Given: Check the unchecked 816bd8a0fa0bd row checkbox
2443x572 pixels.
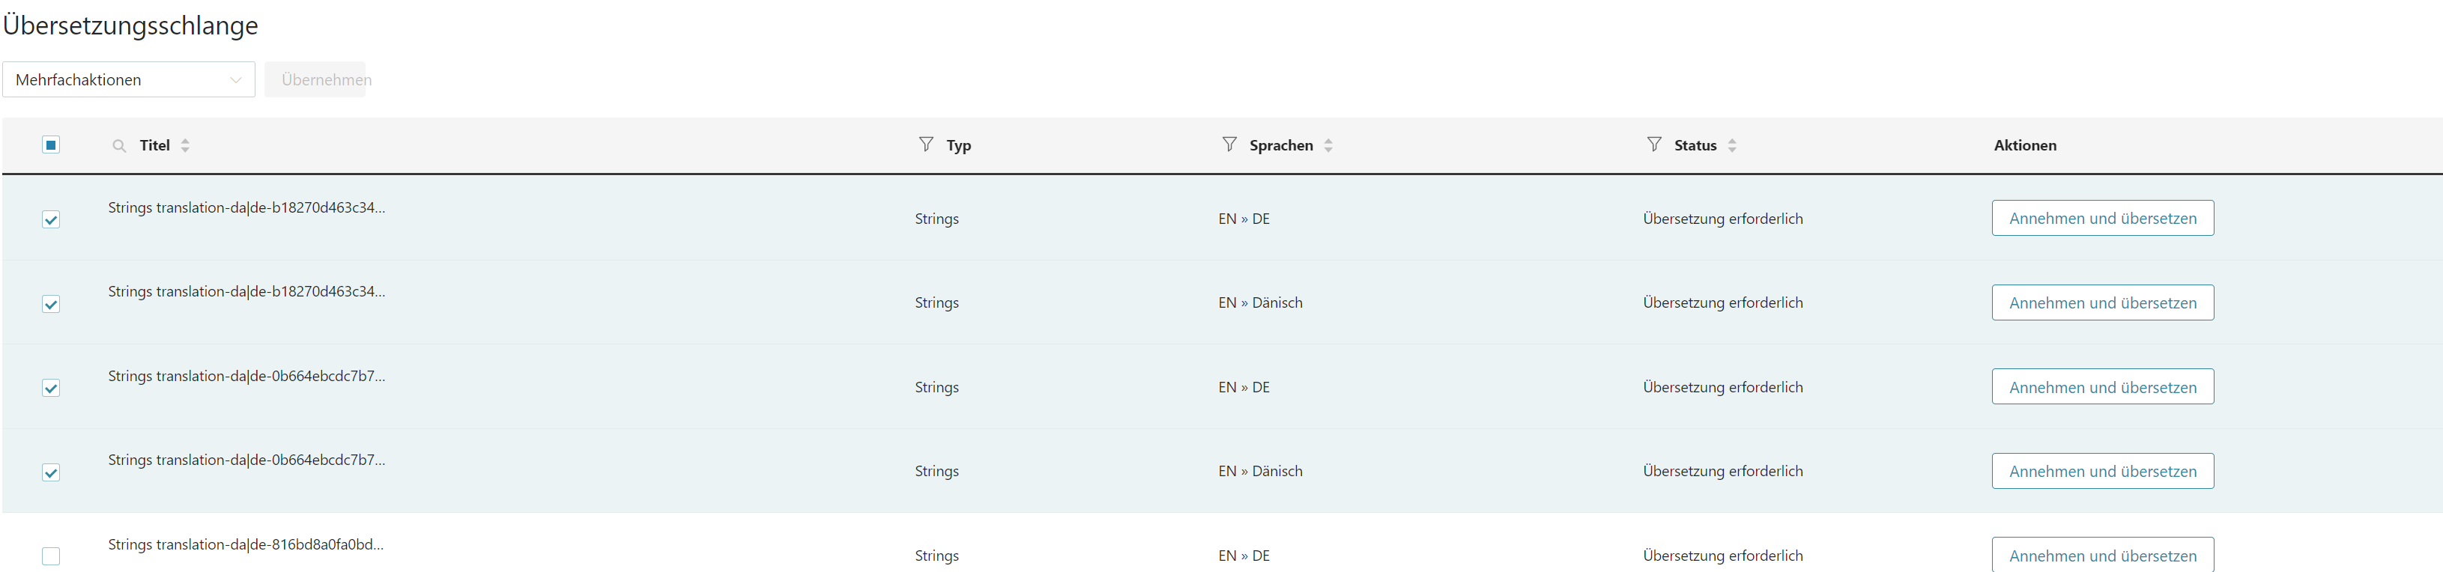Looking at the screenshot, I should [x=51, y=557].
